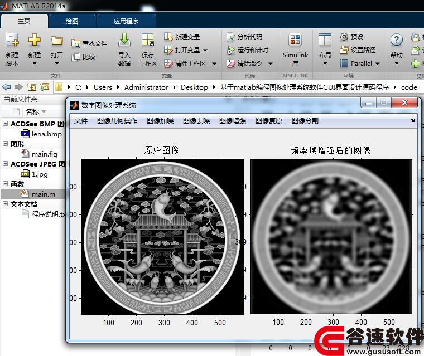
Task: Click the folder icon before C: in path
Action: 59,87
